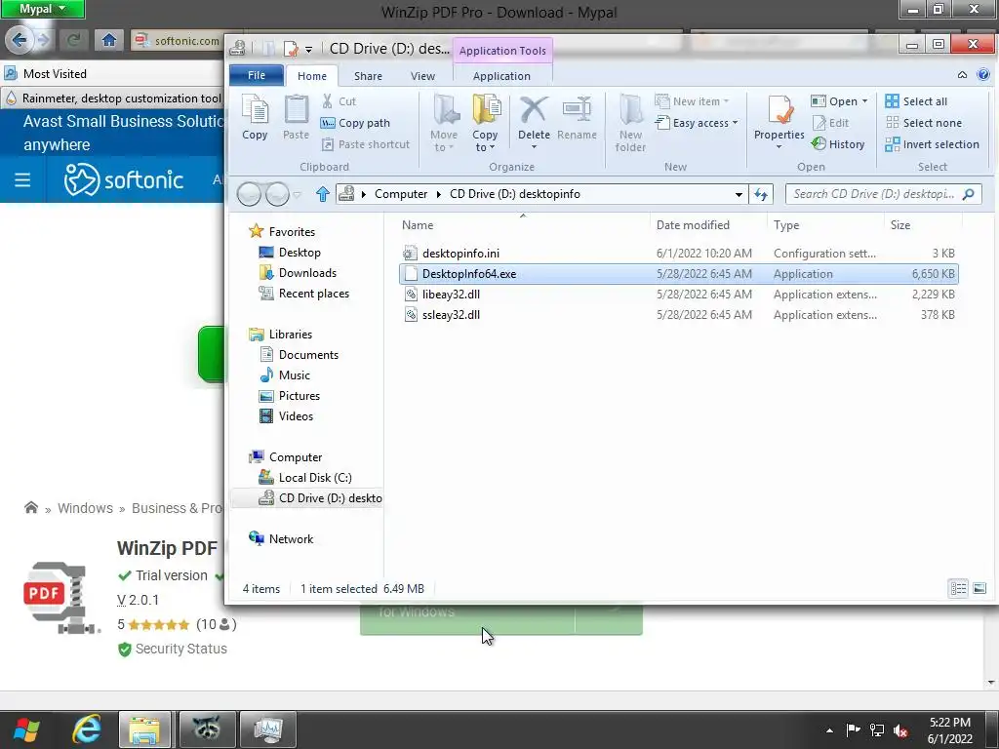999x749 pixels.
Task: Click the Application Tools contextual tab
Action: pos(502,51)
